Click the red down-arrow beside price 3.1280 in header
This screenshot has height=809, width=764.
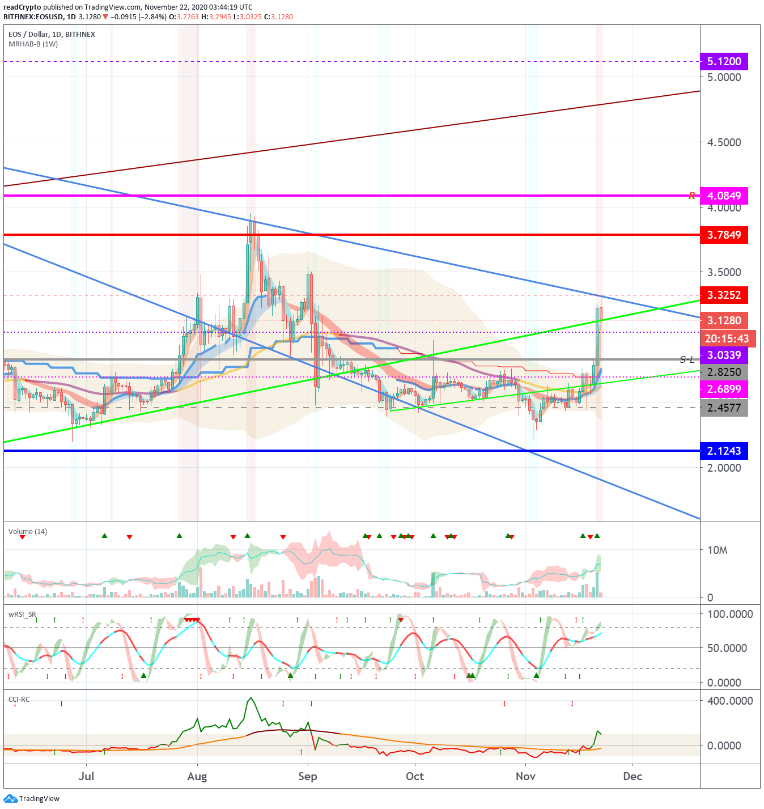pyautogui.click(x=105, y=16)
